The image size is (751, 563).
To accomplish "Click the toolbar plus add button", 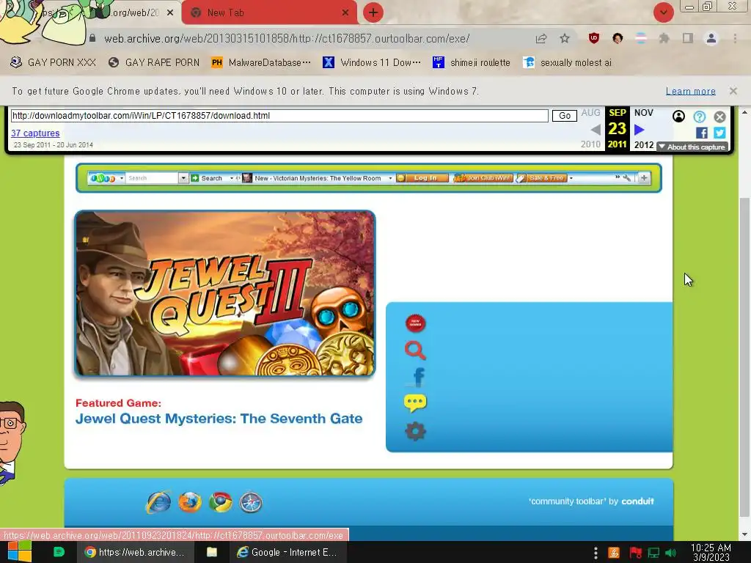I will [x=644, y=178].
